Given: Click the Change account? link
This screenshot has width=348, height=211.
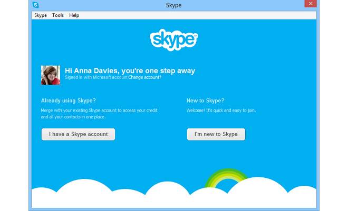Looking at the screenshot, I should pos(144,77).
